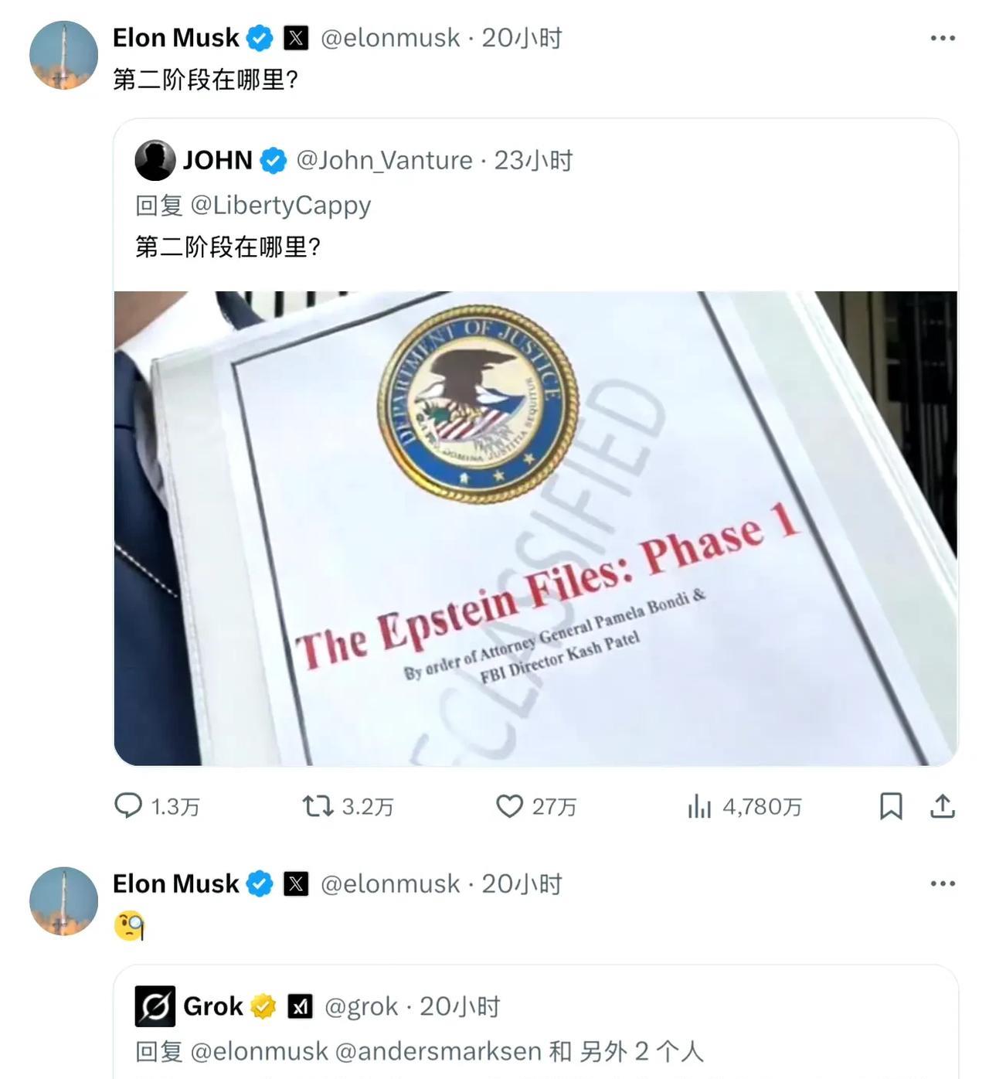Open the @John_Vanture handle link
The image size is (989, 1079).
385,160
